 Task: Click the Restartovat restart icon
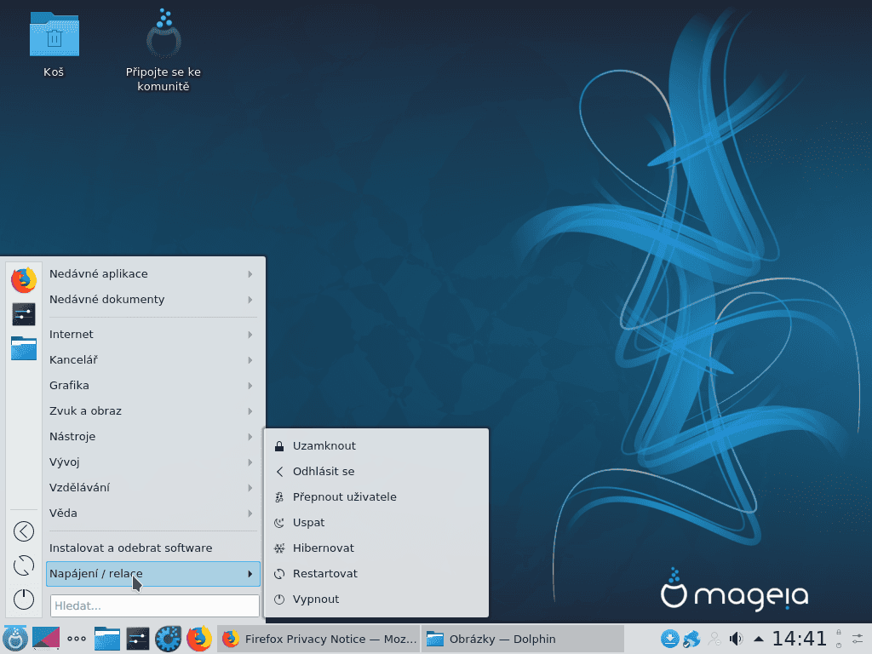pos(279,573)
